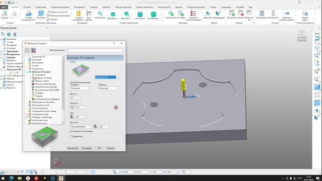Click Windows Start button on taskbar
322x181 pixels.
coord(3,178)
